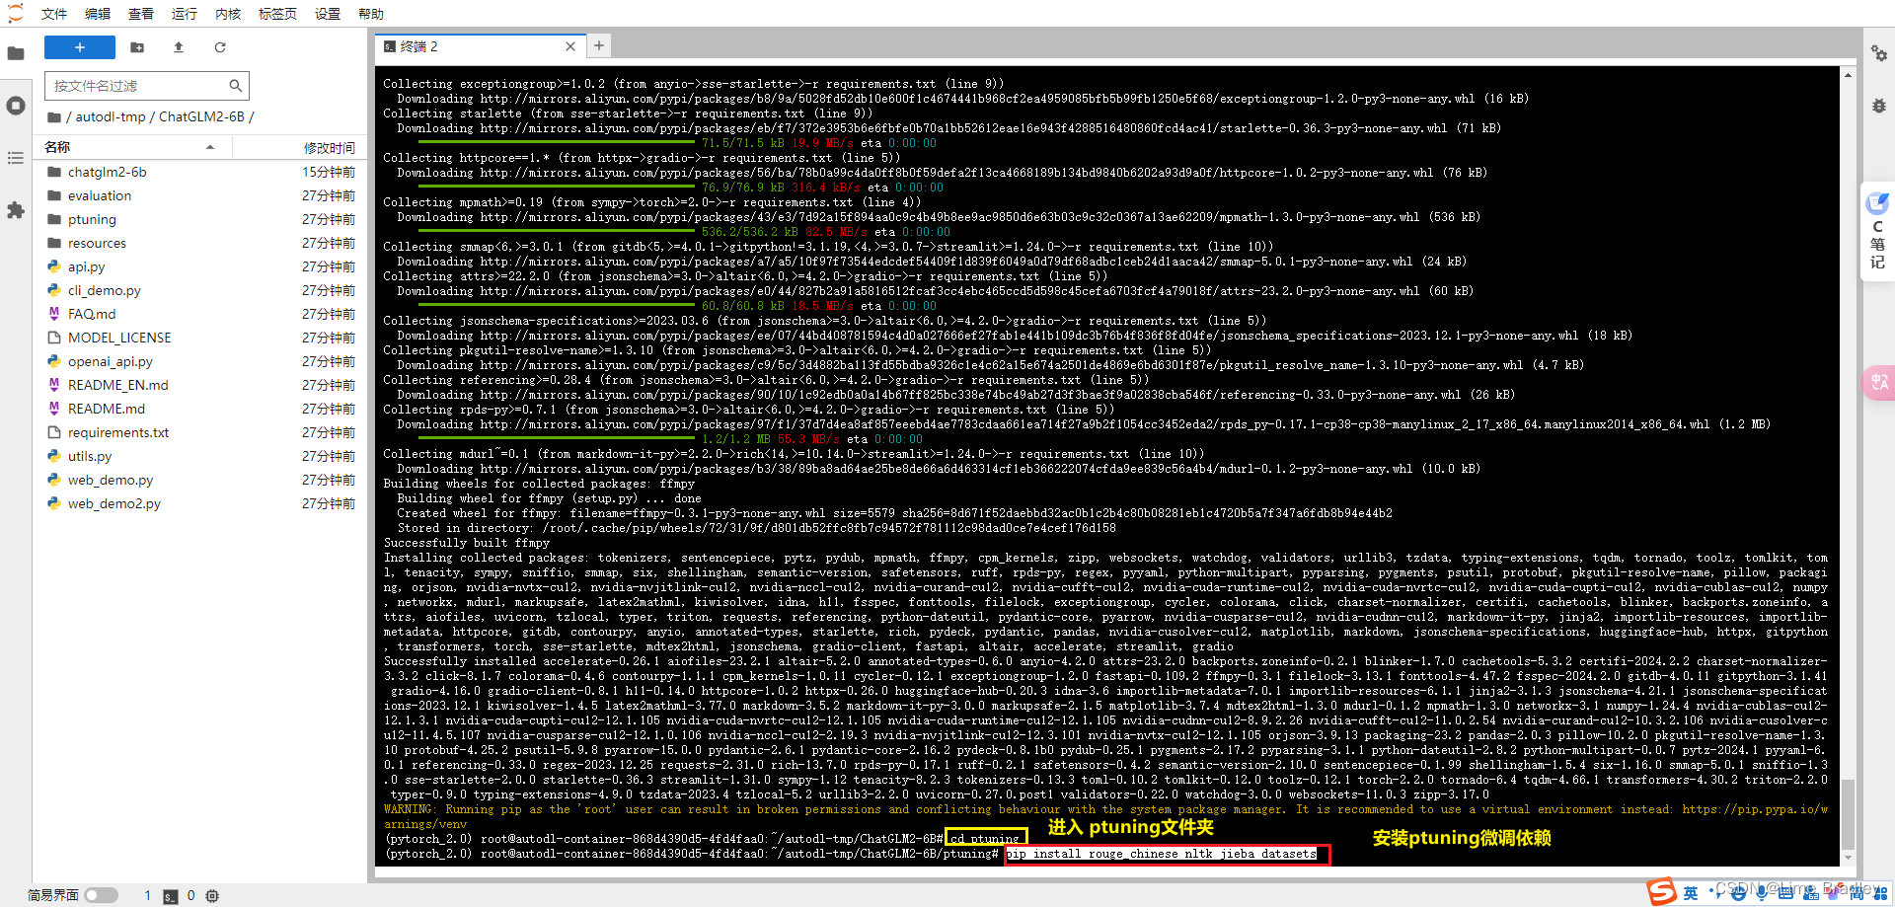This screenshot has height=907, width=1895.
Task: Select the api.py file
Action: (200, 266)
